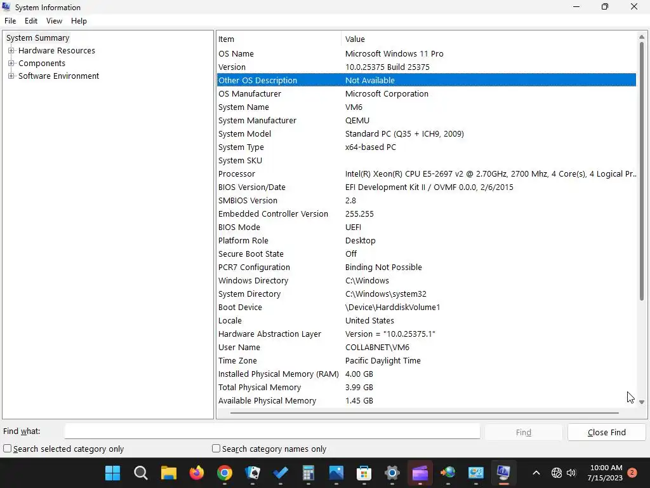This screenshot has width=650, height=488.
Task: Open Solitaire cards app in taskbar
Action: coord(253,473)
